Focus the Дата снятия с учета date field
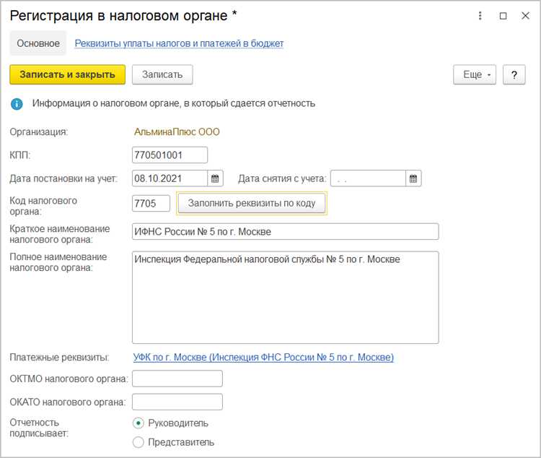Screen dimensions: 541x458 (368, 178)
